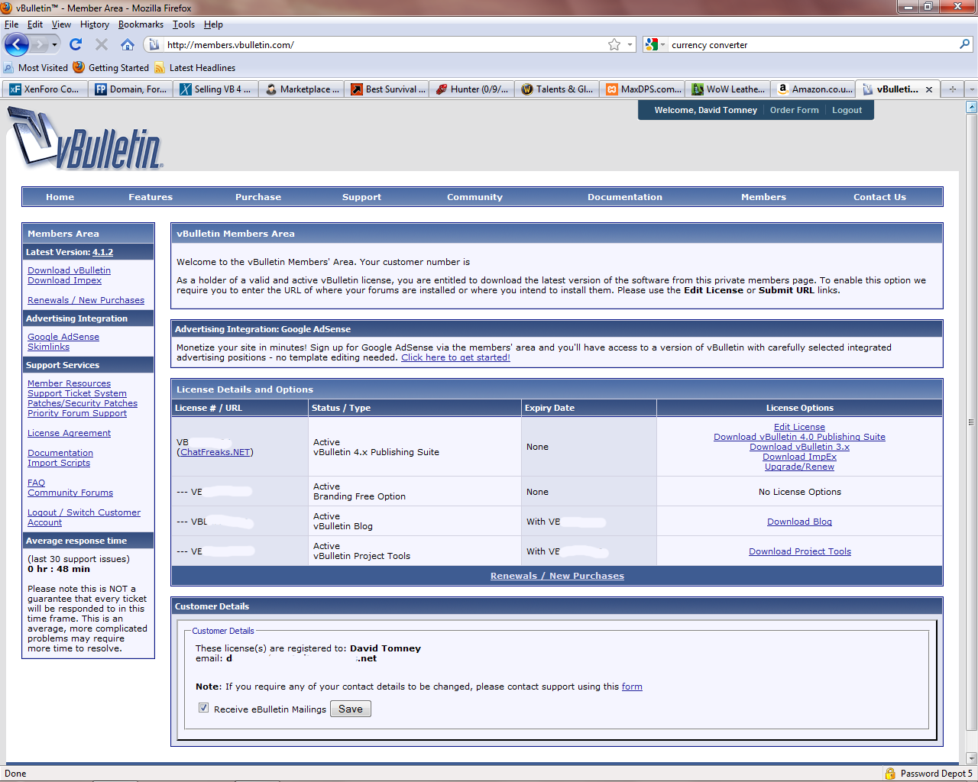Switch to the Marketplace tab
The image size is (978, 782).
point(302,89)
